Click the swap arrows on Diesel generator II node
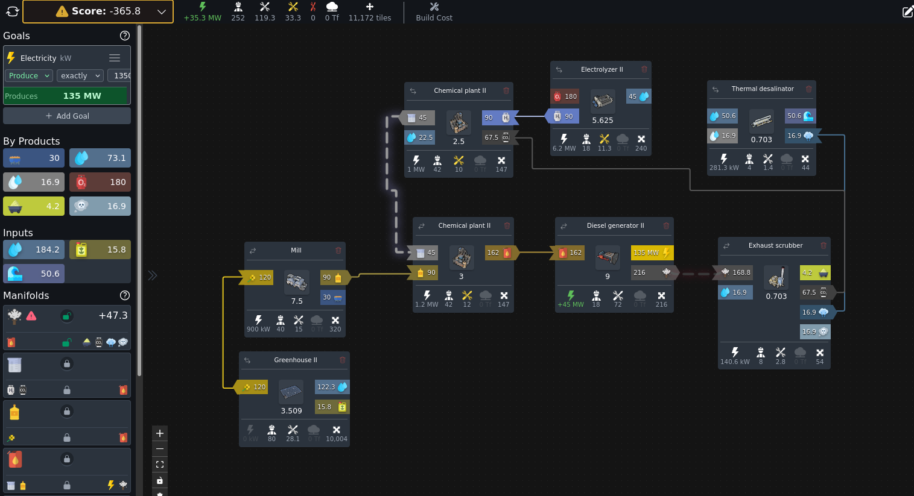This screenshot has width=914, height=496. pos(563,226)
